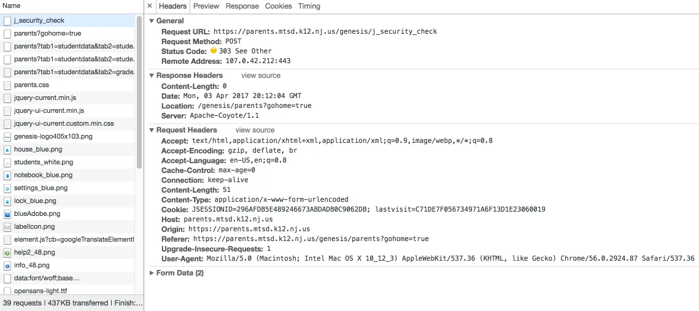Click the info_48.png file icon
This screenshot has height=311, width=699.
pyautogui.click(x=7, y=266)
